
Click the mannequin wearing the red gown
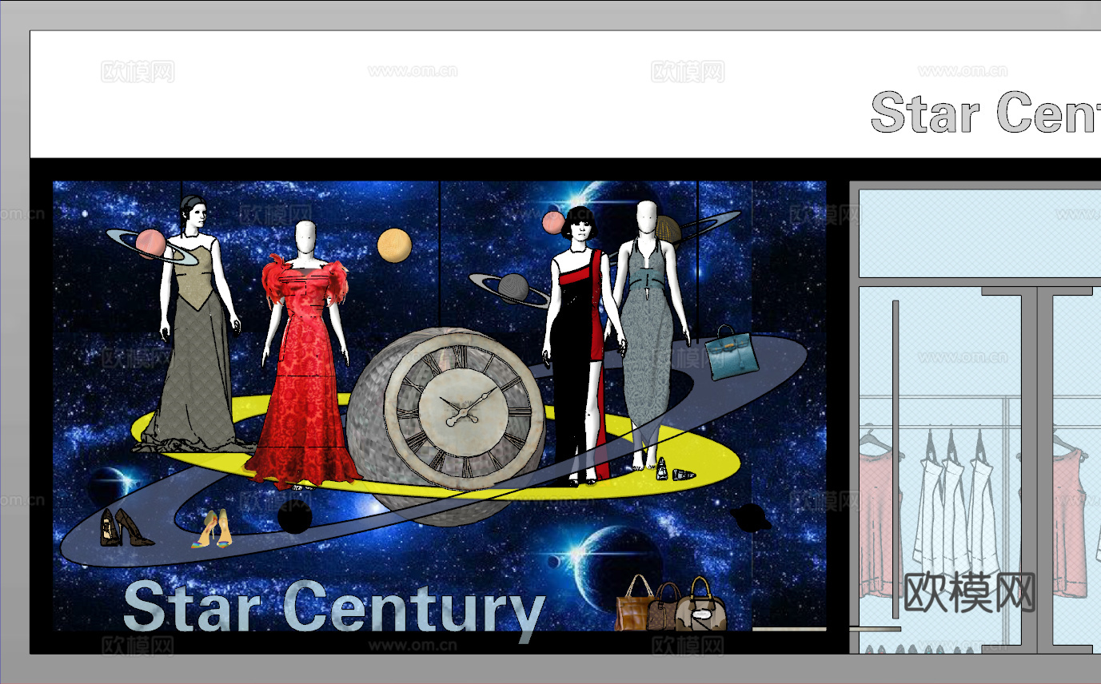click(304, 354)
